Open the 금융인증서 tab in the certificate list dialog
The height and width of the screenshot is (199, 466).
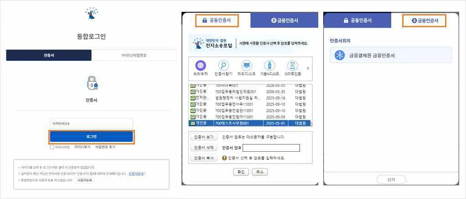pyautogui.click(x=285, y=20)
